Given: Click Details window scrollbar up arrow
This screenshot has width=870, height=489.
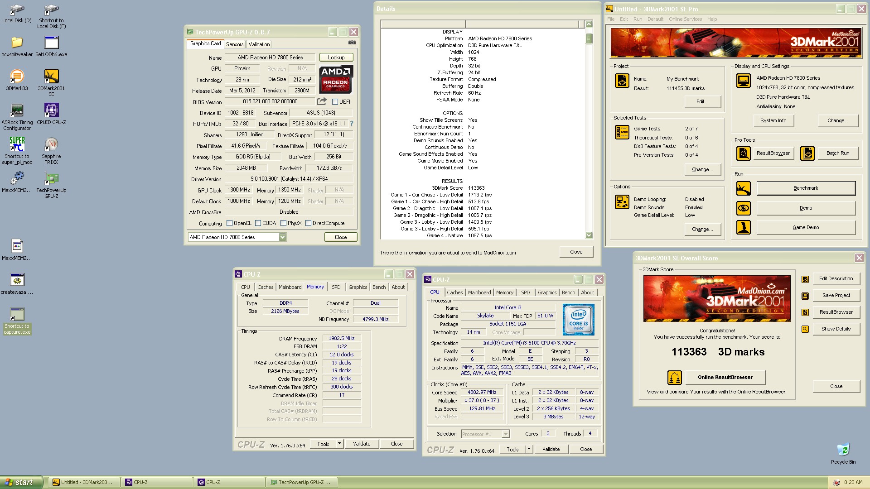Looking at the screenshot, I should tap(589, 24).
